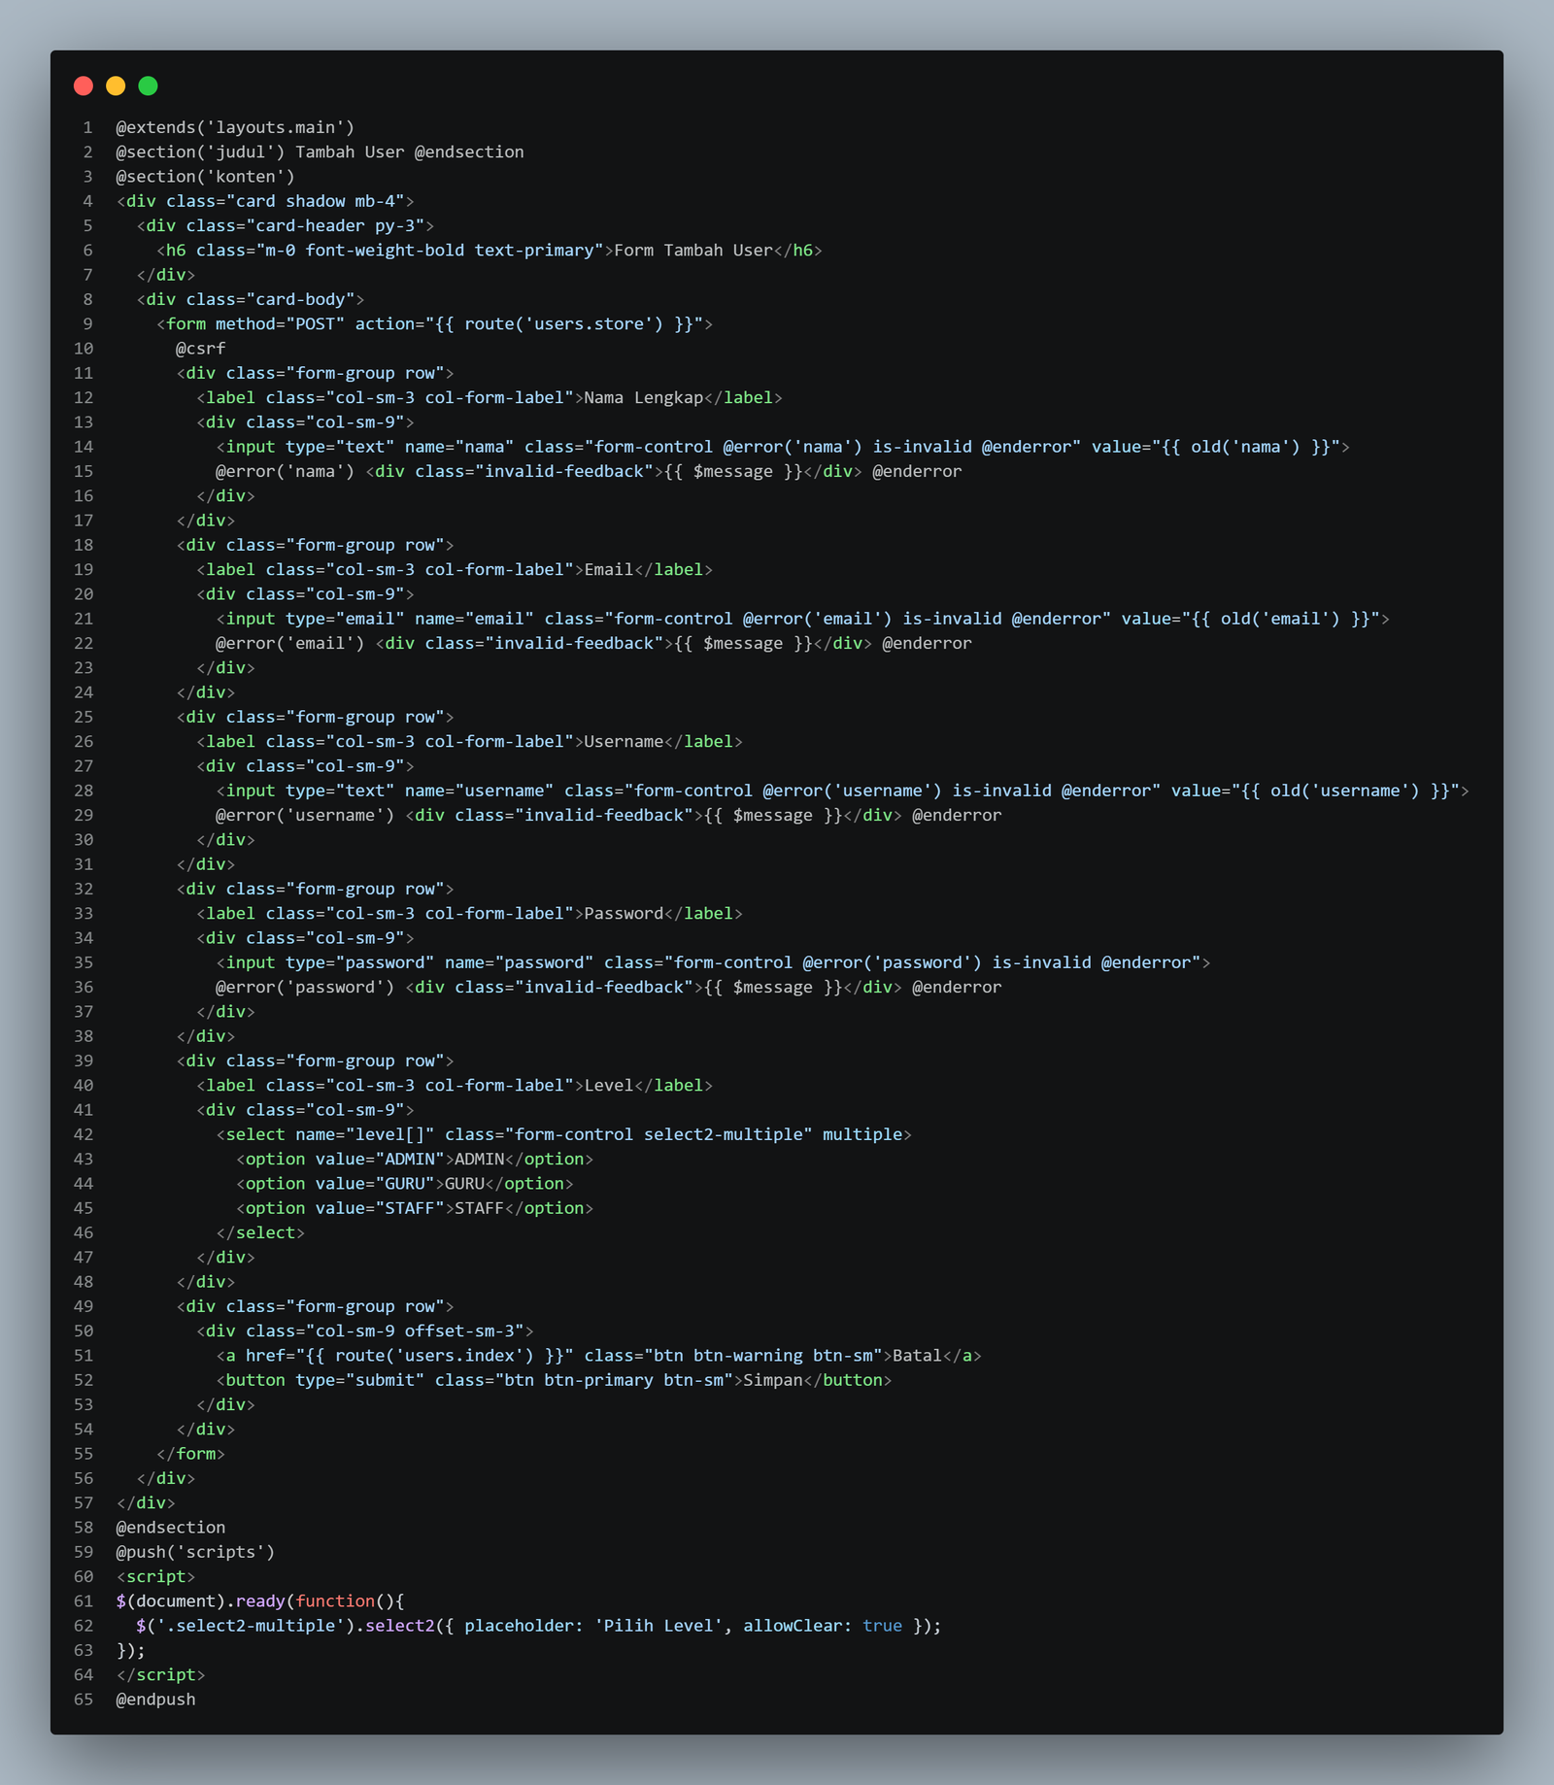This screenshot has width=1554, height=1785.
Task: Click name="nama" attribute on line 14
Action: 459,447
